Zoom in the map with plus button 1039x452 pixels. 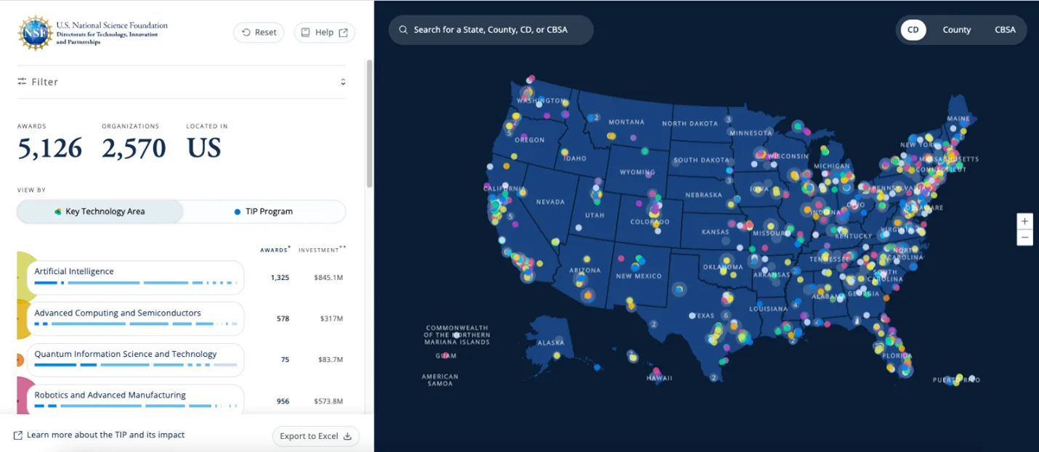point(1024,221)
